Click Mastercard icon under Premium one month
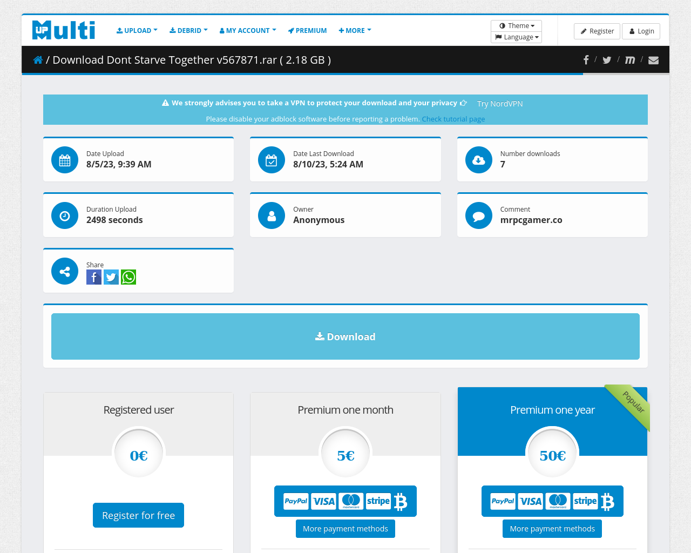Viewport: 691px width, 553px height. [351, 501]
